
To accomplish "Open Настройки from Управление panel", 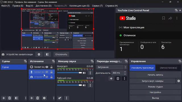I will [155, 92].
